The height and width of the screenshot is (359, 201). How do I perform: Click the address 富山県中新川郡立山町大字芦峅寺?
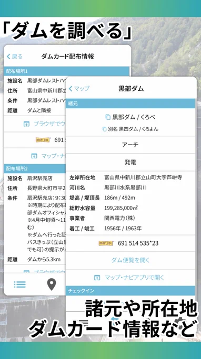143,177
